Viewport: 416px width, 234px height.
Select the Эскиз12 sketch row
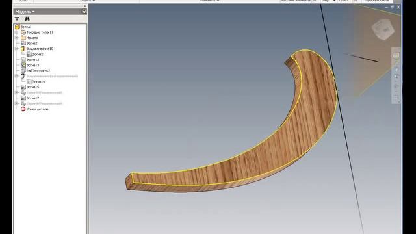click(30, 60)
